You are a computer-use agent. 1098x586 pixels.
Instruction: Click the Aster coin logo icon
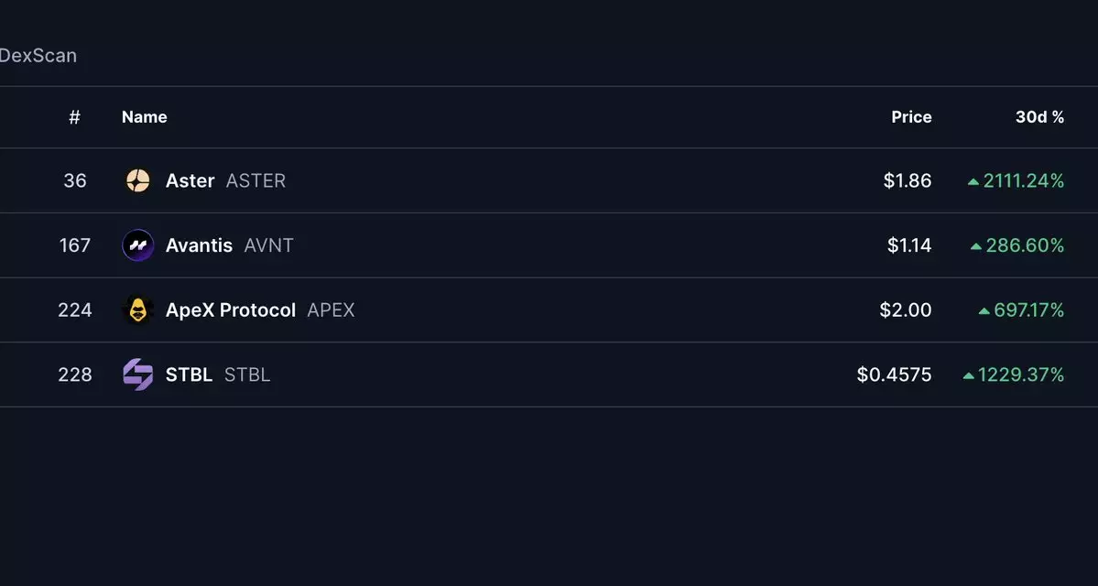tap(138, 180)
